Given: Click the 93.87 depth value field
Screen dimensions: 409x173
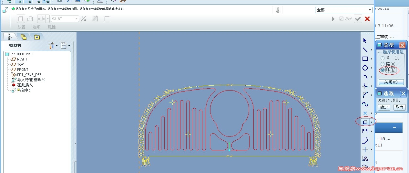Looking at the screenshot, I should [x=63, y=19].
